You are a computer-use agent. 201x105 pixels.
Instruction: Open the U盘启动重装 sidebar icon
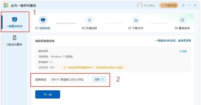pos(15,38)
